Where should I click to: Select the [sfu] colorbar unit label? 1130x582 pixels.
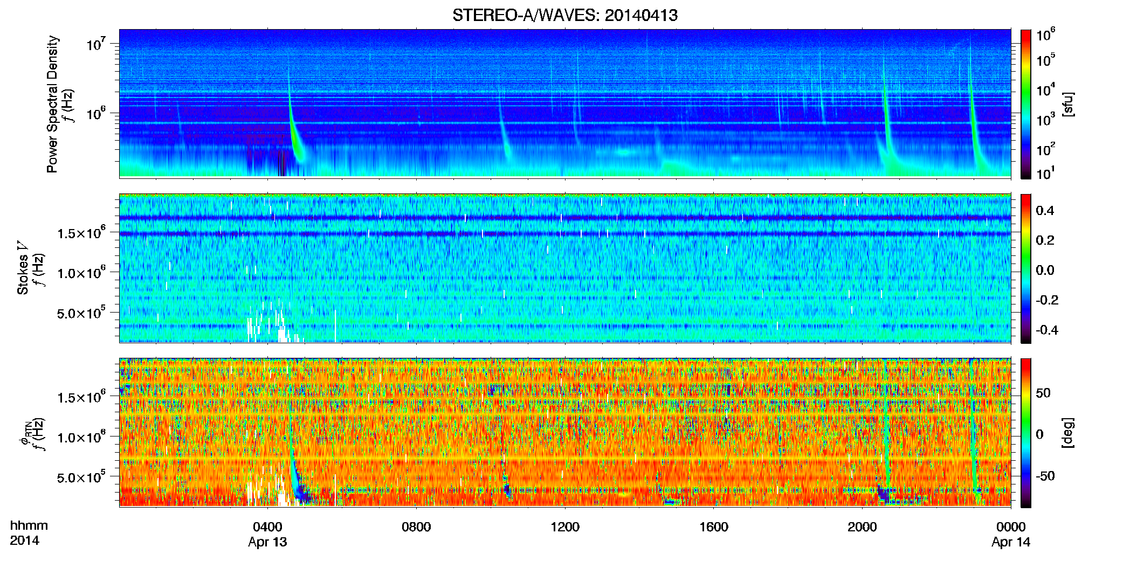[x=1068, y=105]
